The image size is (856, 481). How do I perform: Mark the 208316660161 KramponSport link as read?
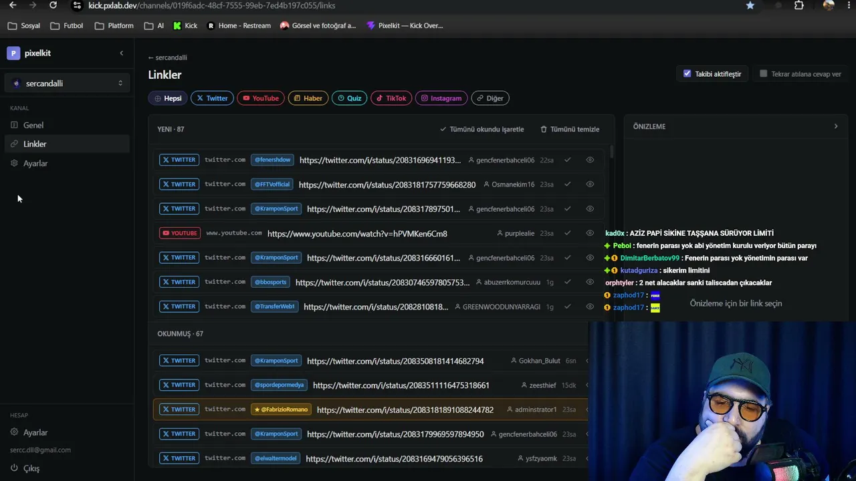click(x=568, y=257)
